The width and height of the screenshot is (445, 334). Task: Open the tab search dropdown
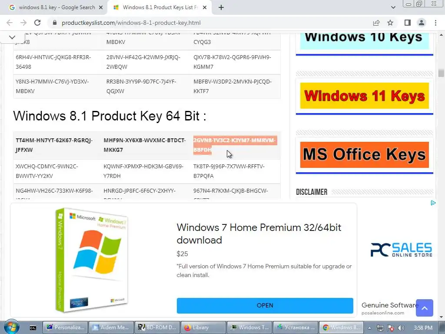point(393,8)
